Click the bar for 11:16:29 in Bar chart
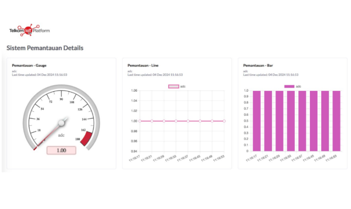Screen dimensions: 351x209 click(279, 121)
